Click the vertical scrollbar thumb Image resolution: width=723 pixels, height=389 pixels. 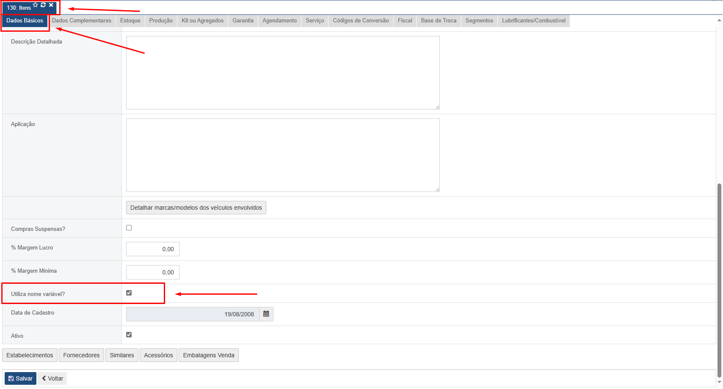[x=719, y=280]
